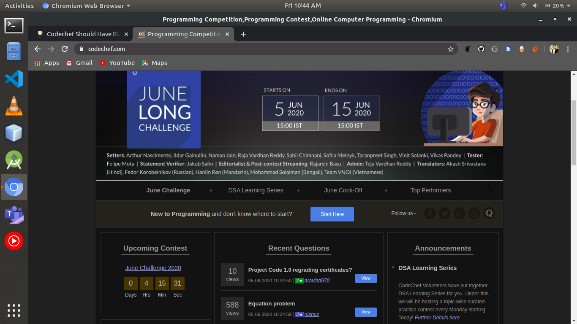This screenshot has width=577, height=324.
Task: Select the Programming Competition tab
Action: click(184, 34)
